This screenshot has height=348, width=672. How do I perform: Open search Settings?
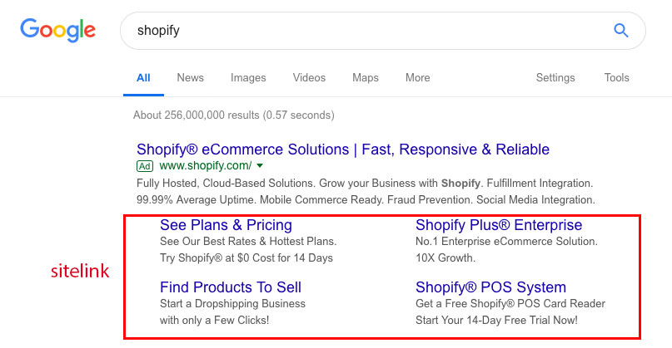555,78
